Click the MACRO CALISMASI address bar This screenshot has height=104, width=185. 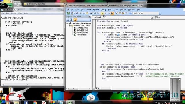click(44, 4)
